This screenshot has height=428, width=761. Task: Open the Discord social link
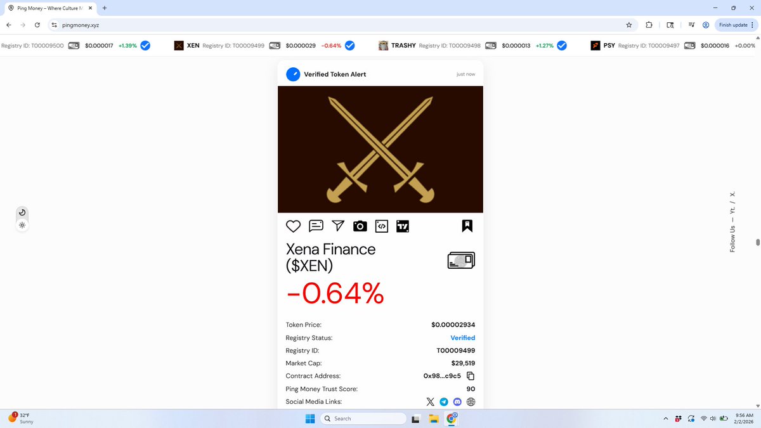[457, 401]
